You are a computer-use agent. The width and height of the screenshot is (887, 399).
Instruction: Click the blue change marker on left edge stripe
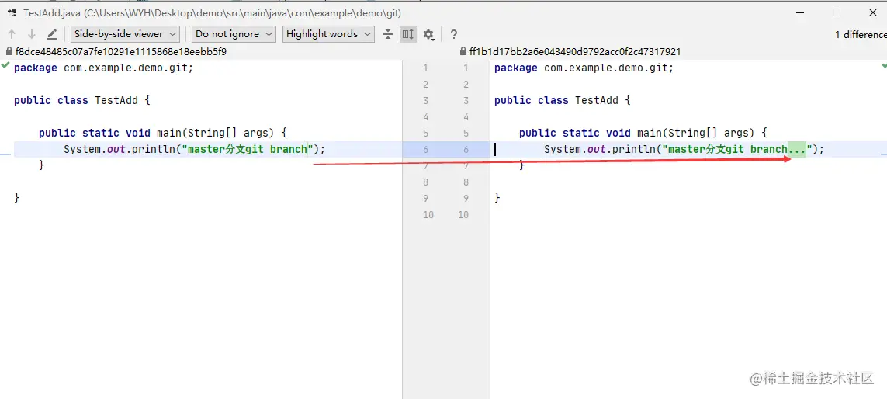point(5,154)
